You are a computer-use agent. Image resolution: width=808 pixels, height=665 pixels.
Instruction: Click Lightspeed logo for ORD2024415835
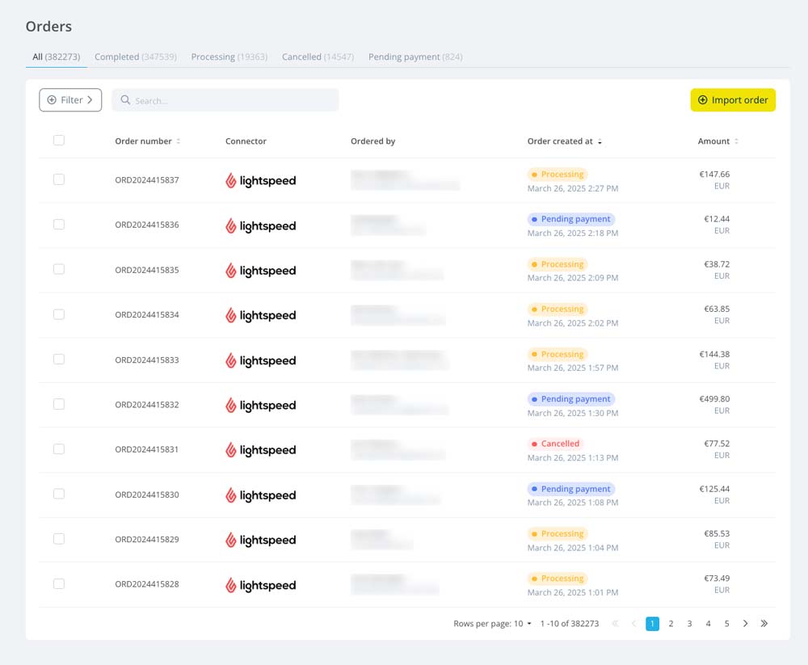point(261,270)
